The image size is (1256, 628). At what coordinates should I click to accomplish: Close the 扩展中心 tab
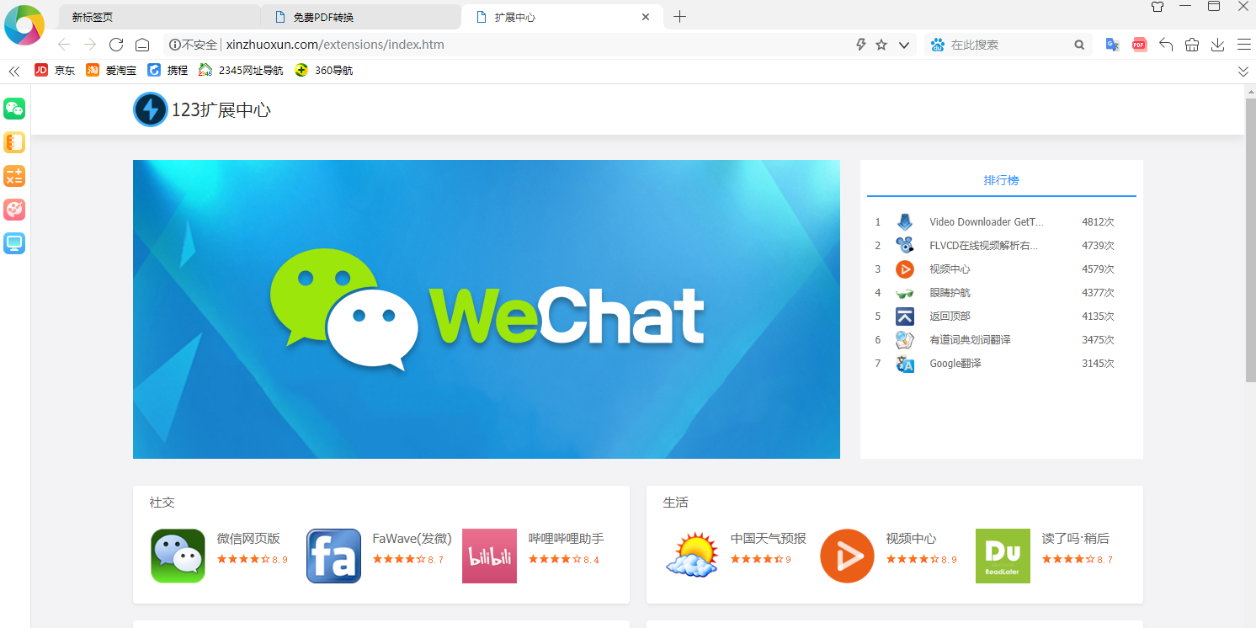pos(646,17)
